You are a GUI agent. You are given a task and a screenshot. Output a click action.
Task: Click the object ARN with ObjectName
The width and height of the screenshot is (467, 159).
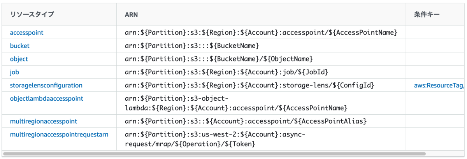pyautogui.click(x=219, y=59)
